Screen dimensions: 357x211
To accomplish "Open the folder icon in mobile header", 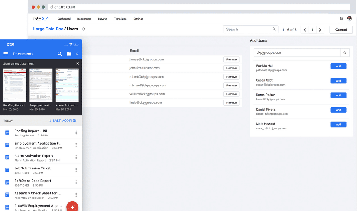I will click(x=69, y=54).
